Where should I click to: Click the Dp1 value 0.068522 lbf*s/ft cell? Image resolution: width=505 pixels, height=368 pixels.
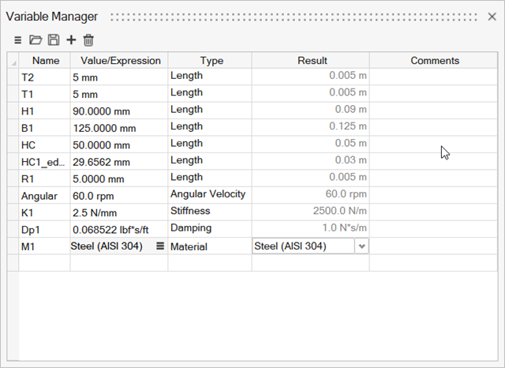pyautogui.click(x=119, y=230)
